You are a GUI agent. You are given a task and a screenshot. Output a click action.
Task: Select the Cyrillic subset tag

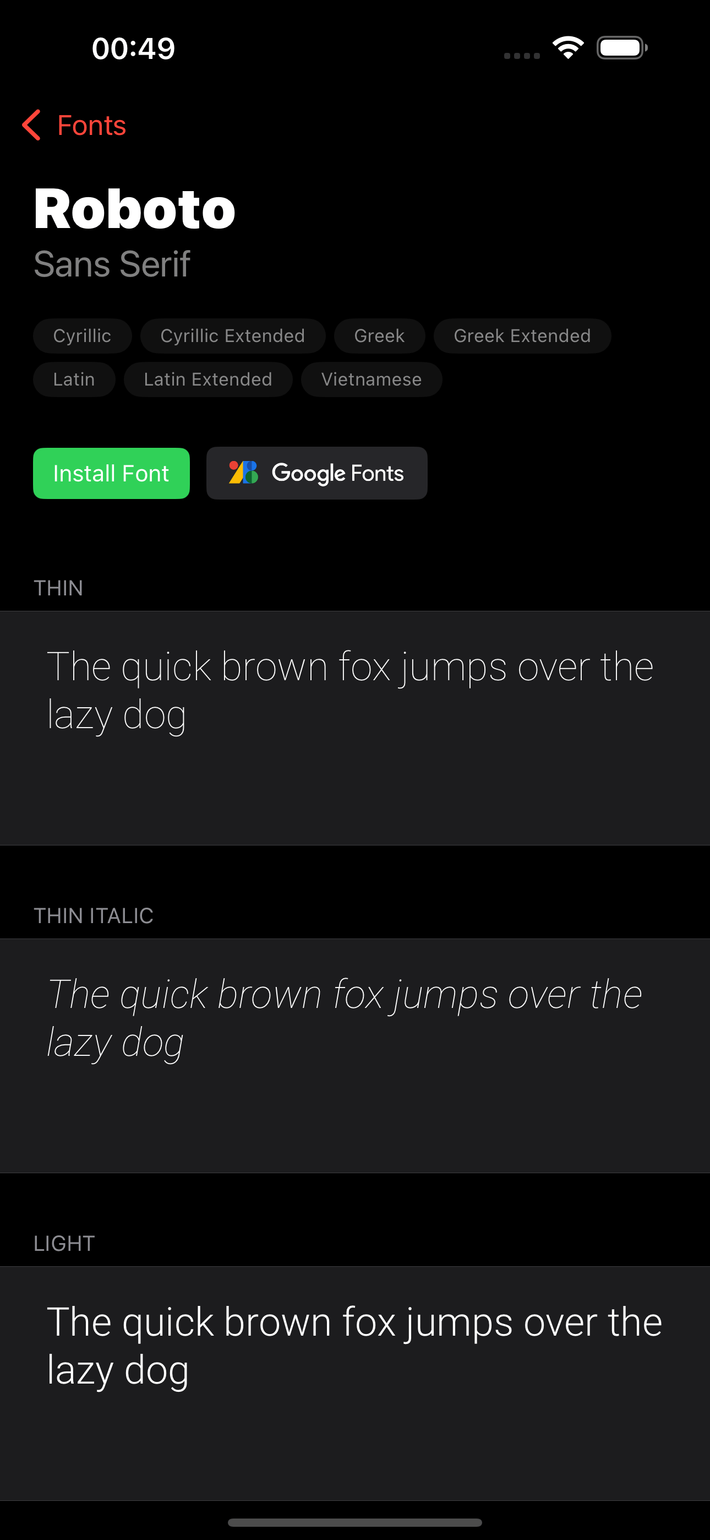83,336
